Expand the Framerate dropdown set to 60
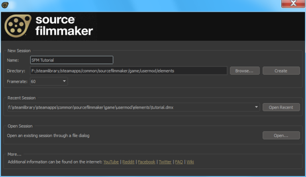 tap(49, 82)
